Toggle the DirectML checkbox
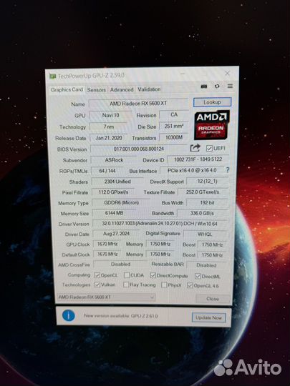The image size is (290, 386). (198, 276)
